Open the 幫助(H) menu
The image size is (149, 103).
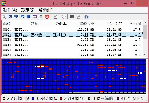(45, 10)
